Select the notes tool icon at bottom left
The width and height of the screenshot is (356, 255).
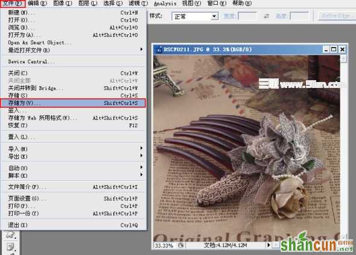10,247
